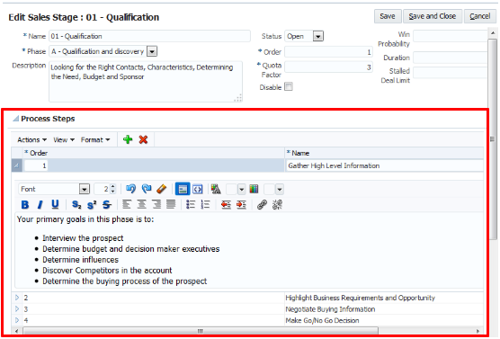Collapse the process step 1 row
500x339 pixels.
point(16,165)
